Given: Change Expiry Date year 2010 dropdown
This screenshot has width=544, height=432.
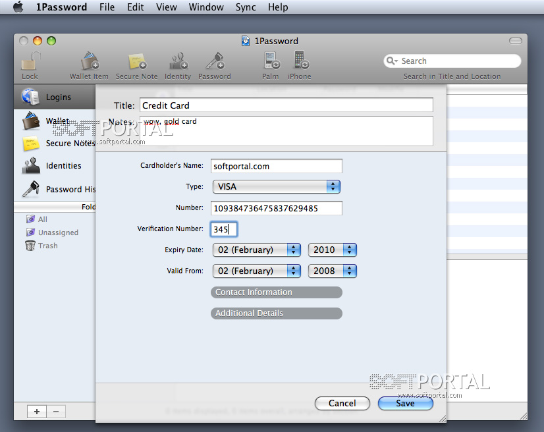Looking at the screenshot, I should [x=333, y=250].
